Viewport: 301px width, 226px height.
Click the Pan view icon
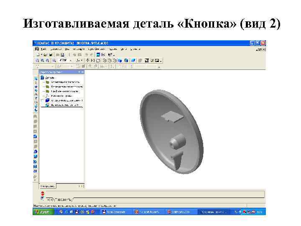(87, 61)
